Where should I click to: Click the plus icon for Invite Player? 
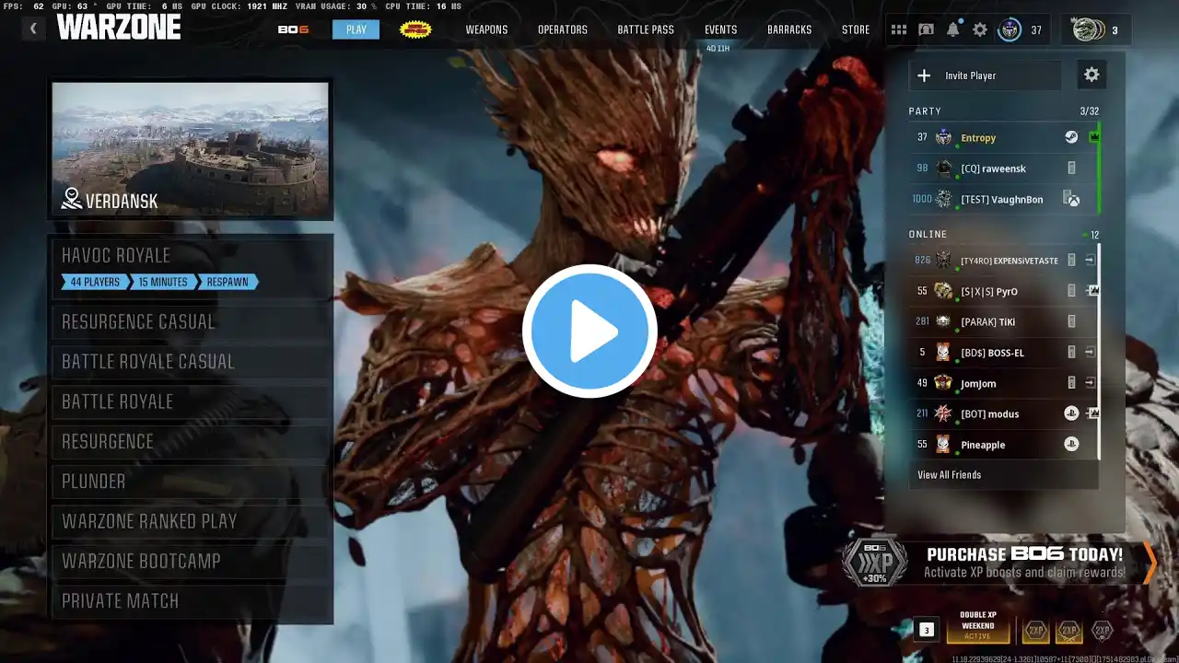click(x=924, y=76)
